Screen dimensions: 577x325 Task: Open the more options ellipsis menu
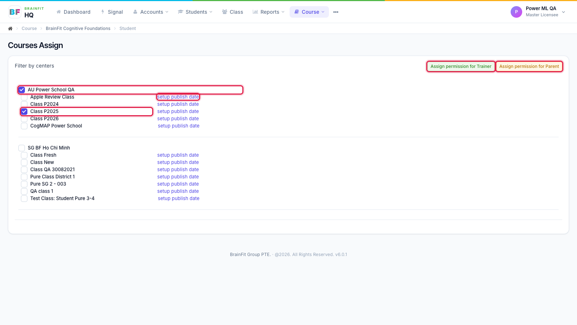tap(336, 12)
